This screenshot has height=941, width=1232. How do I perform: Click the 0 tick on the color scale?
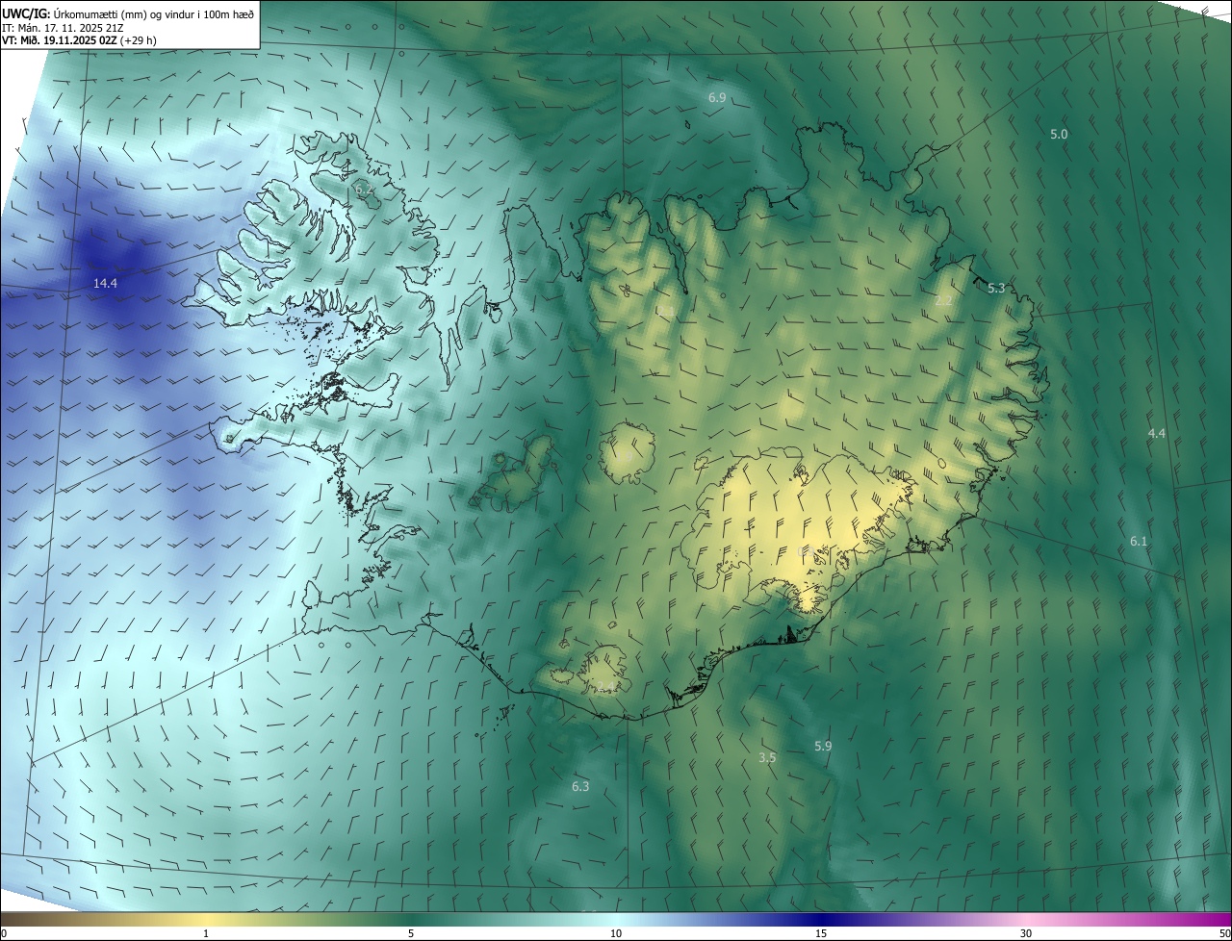[4, 933]
